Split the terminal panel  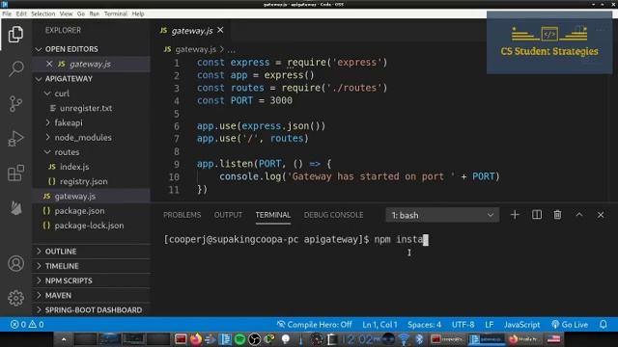[537, 215]
